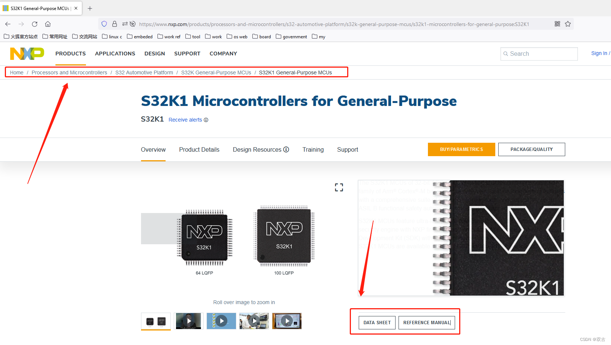Play the fourth gallery video thumbnail
The height and width of the screenshot is (345, 611).
coord(254,321)
